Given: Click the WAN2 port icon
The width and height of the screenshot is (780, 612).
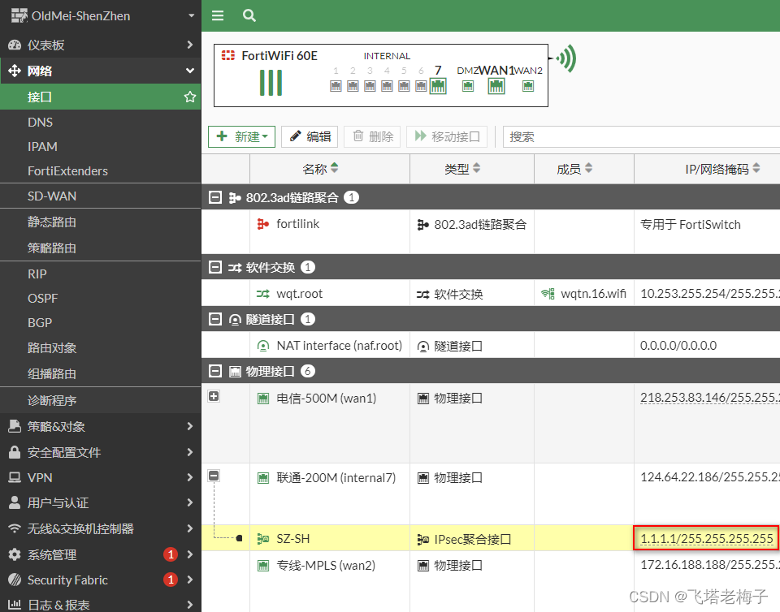Looking at the screenshot, I should (x=528, y=86).
